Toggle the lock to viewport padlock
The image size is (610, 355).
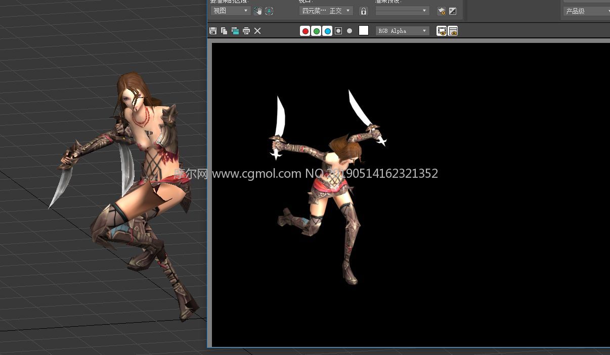[x=363, y=11]
